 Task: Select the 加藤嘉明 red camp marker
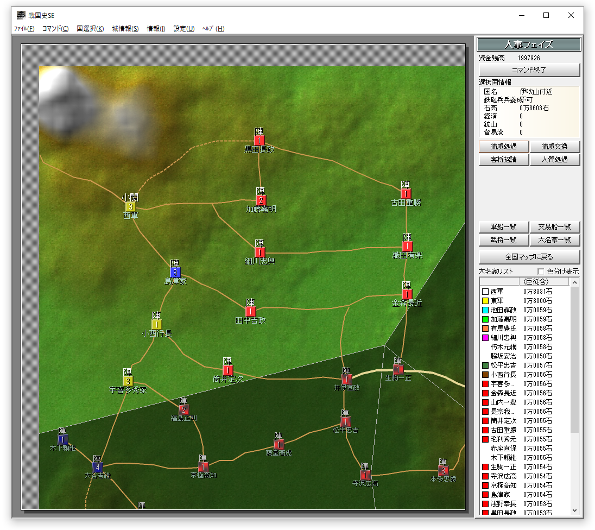tap(261, 200)
